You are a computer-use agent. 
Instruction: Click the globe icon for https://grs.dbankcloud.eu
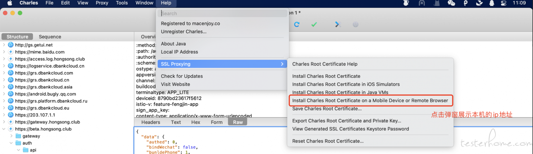tap(11, 108)
